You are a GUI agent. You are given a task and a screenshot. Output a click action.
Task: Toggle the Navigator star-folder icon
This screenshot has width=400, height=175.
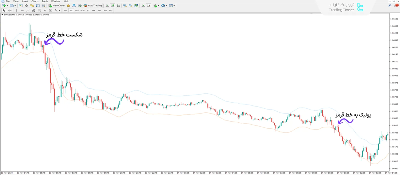pyautogui.click(x=32, y=5)
